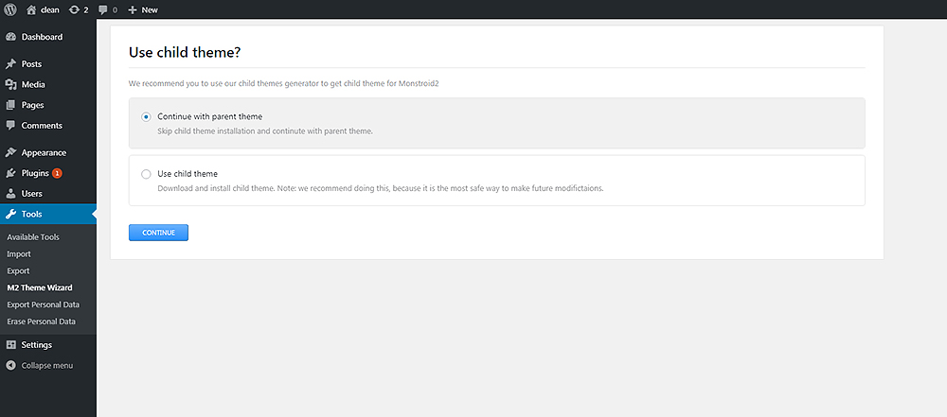Image resolution: width=947 pixels, height=417 pixels.
Task: Open Export Personal Data link
Action: [43, 304]
